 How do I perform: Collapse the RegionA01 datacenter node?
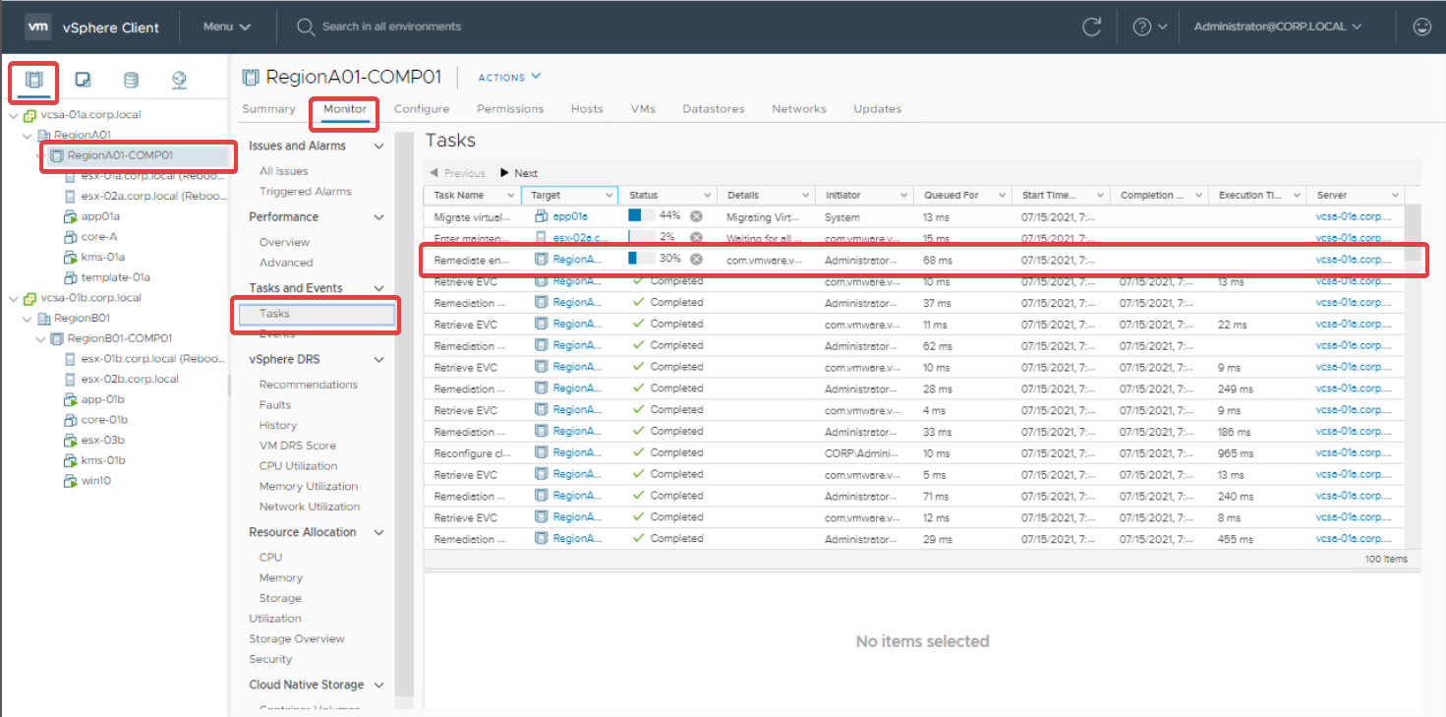(28, 135)
